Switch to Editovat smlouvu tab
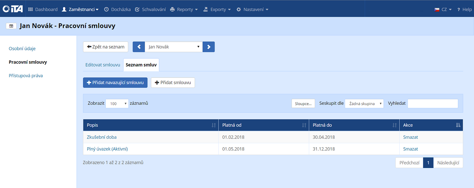 coord(103,65)
